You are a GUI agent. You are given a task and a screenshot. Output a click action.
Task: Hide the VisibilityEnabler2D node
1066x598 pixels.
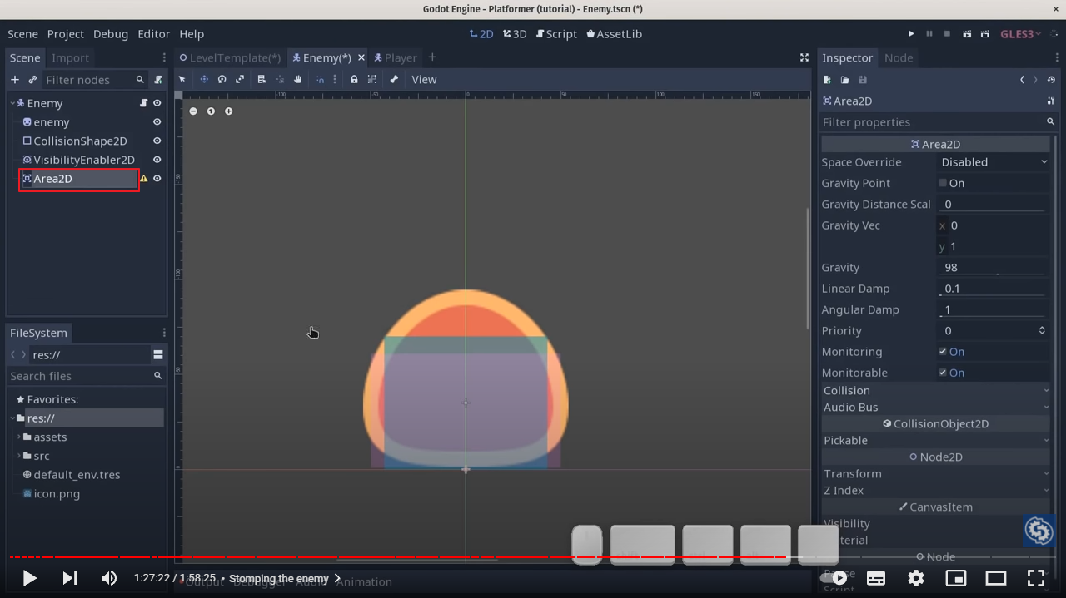[x=157, y=160]
